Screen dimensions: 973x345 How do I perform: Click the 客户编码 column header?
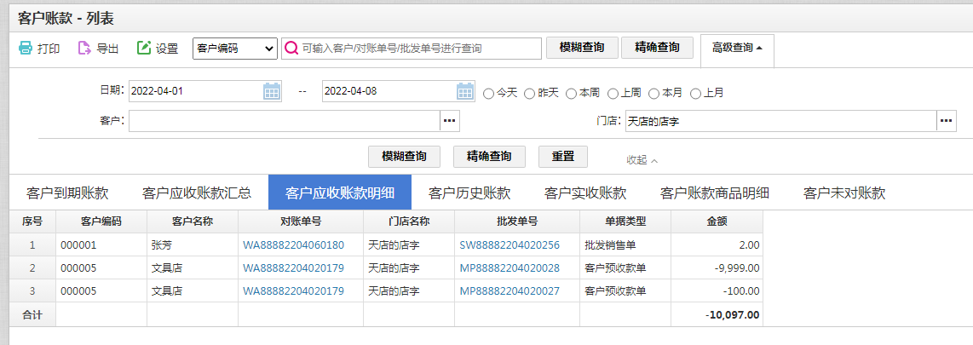101,221
